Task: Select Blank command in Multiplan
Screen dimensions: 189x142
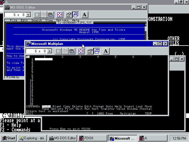Action: 57,106
